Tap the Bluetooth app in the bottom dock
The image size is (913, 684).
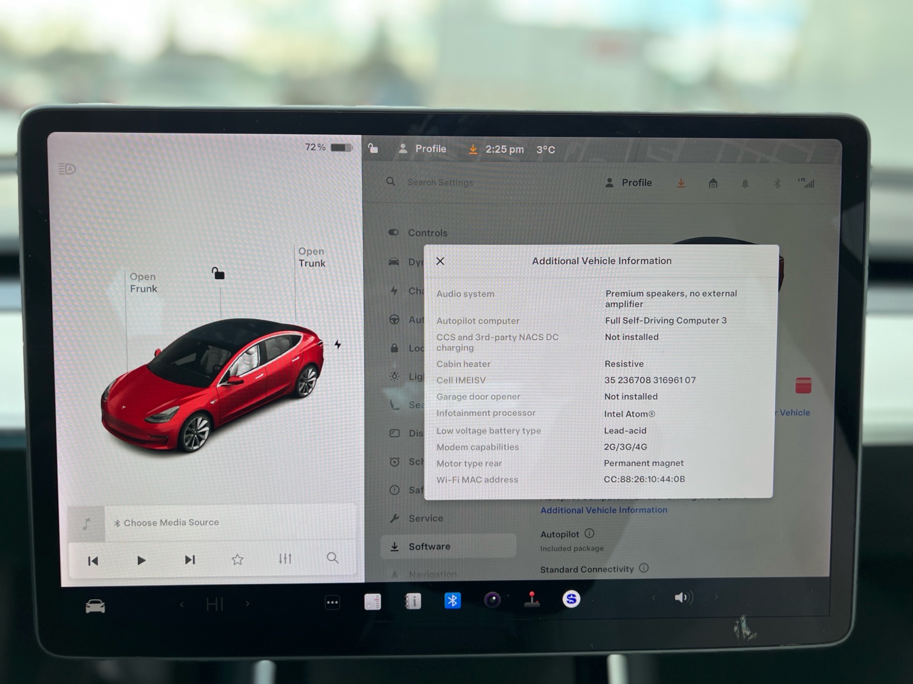click(452, 601)
